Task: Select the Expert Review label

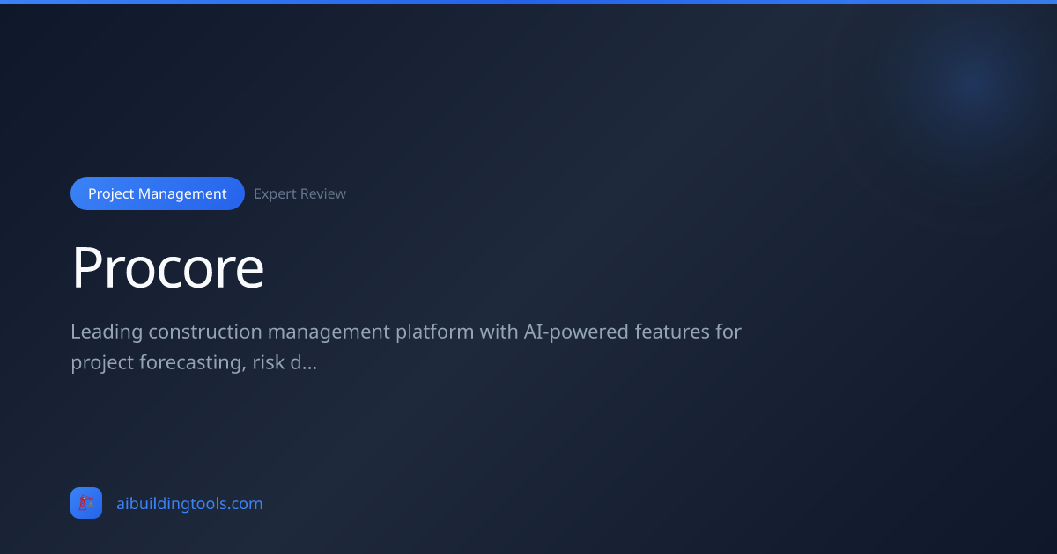Action: [299, 193]
